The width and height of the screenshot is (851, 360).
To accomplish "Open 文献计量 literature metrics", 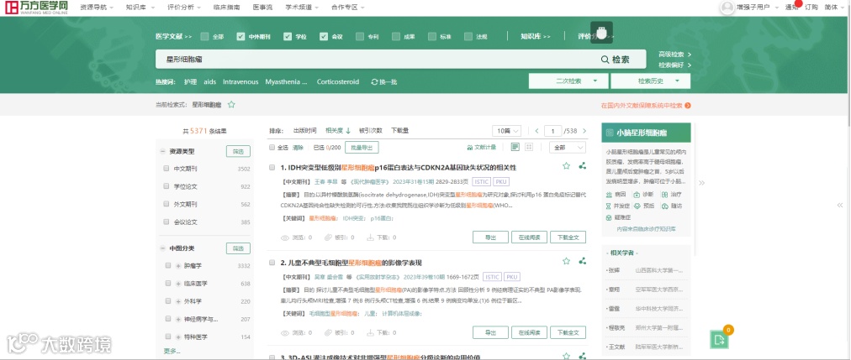I will point(481,147).
